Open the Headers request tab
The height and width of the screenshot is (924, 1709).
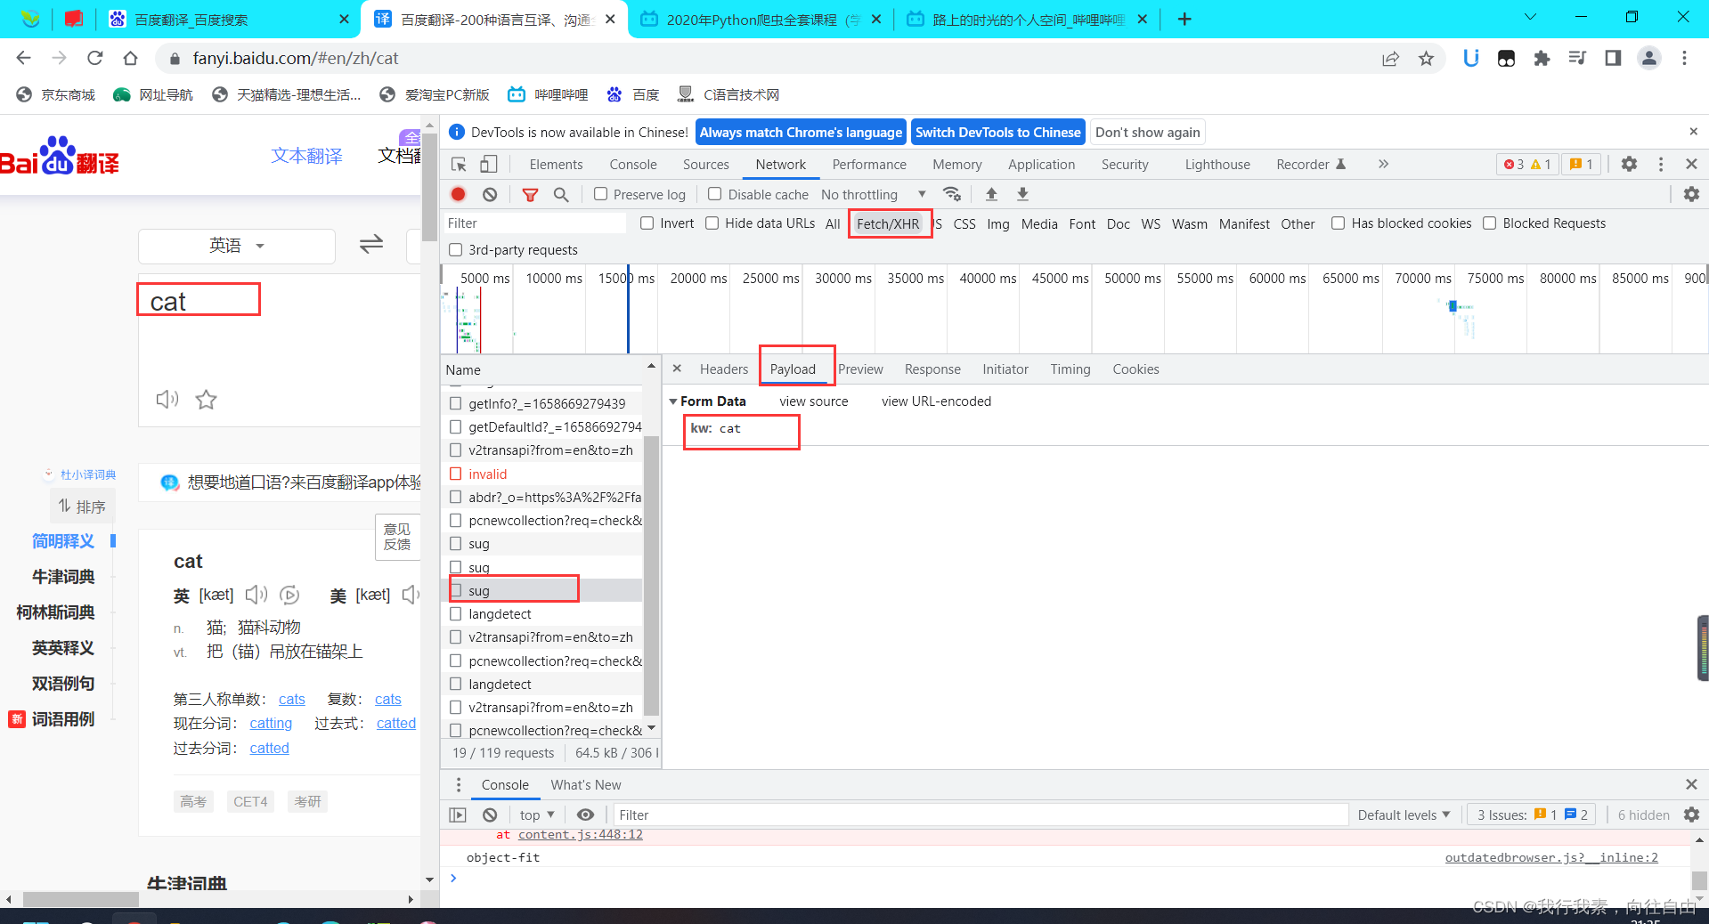(723, 369)
